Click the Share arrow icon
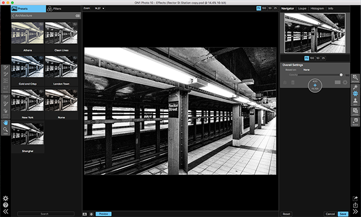 [x=355, y=198]
